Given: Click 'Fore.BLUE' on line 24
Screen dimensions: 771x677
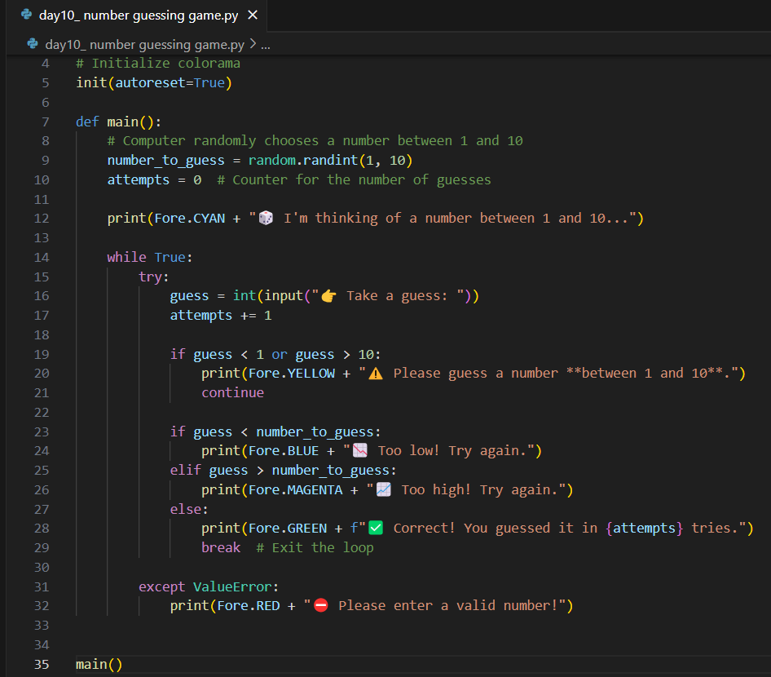Looking at the screenshot, I should tap(284, 451).
